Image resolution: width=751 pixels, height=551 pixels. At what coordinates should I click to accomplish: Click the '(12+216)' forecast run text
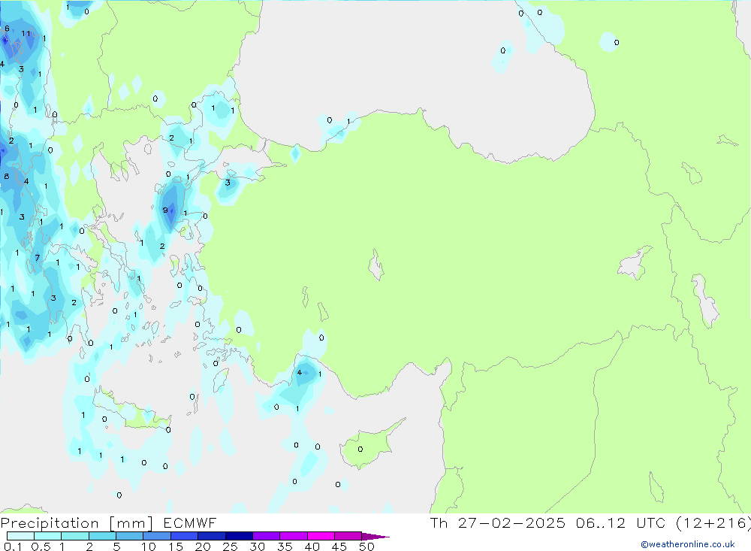point(713,523)
